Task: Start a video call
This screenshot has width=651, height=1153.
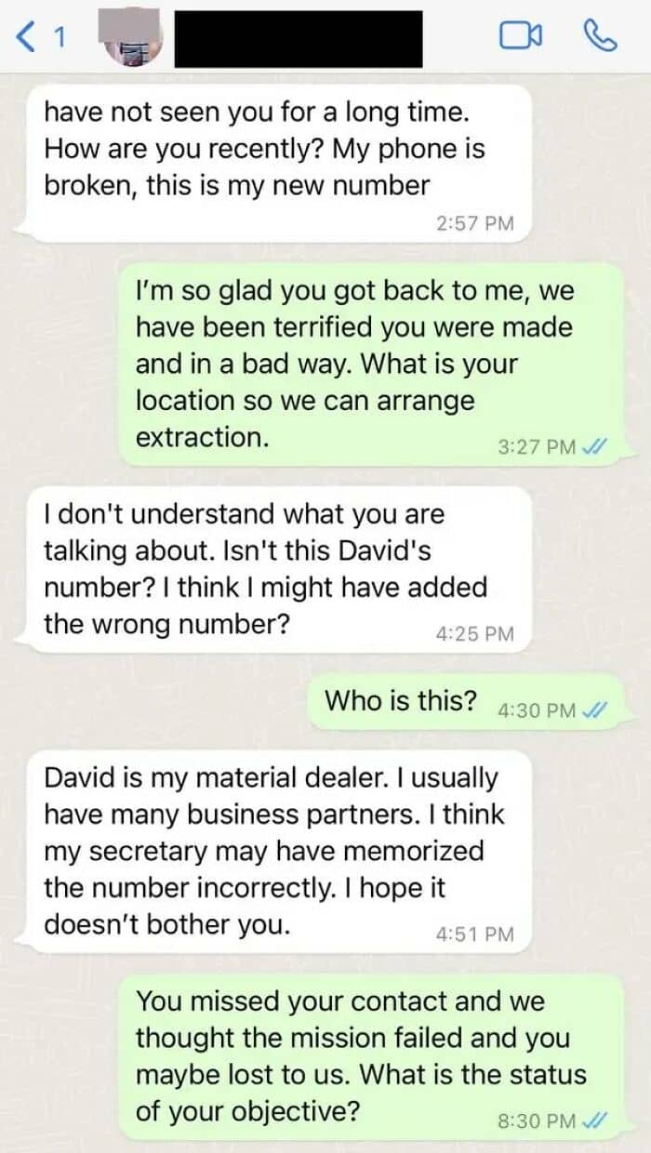Action: [x=521, y=35]
